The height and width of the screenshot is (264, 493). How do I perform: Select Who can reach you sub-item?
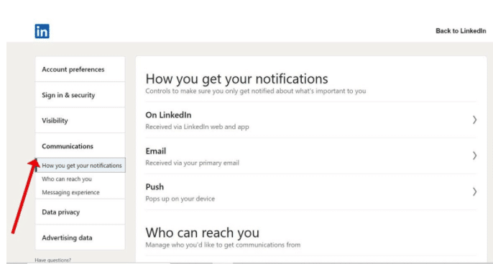[67, 178]
